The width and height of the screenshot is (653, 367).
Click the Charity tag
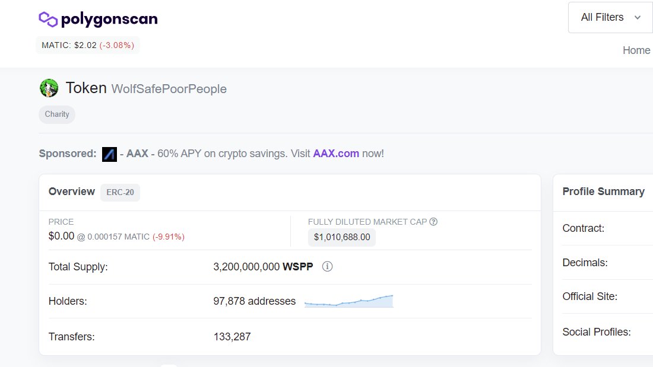[x=57, y=114]
